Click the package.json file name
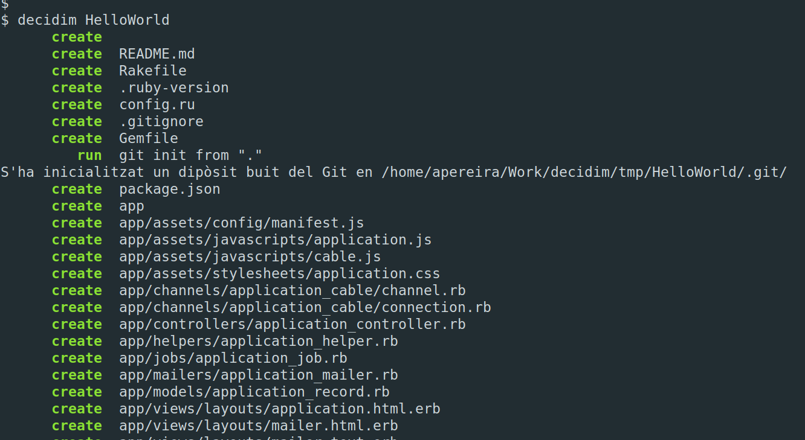The image size is (805, 440). [170, 190]
